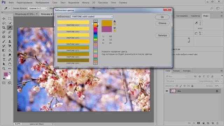Open the sample size dropdown
Image resolution: width=224 pixels, height=126 pixels.
pyautogui.click(x=38, y=8)
